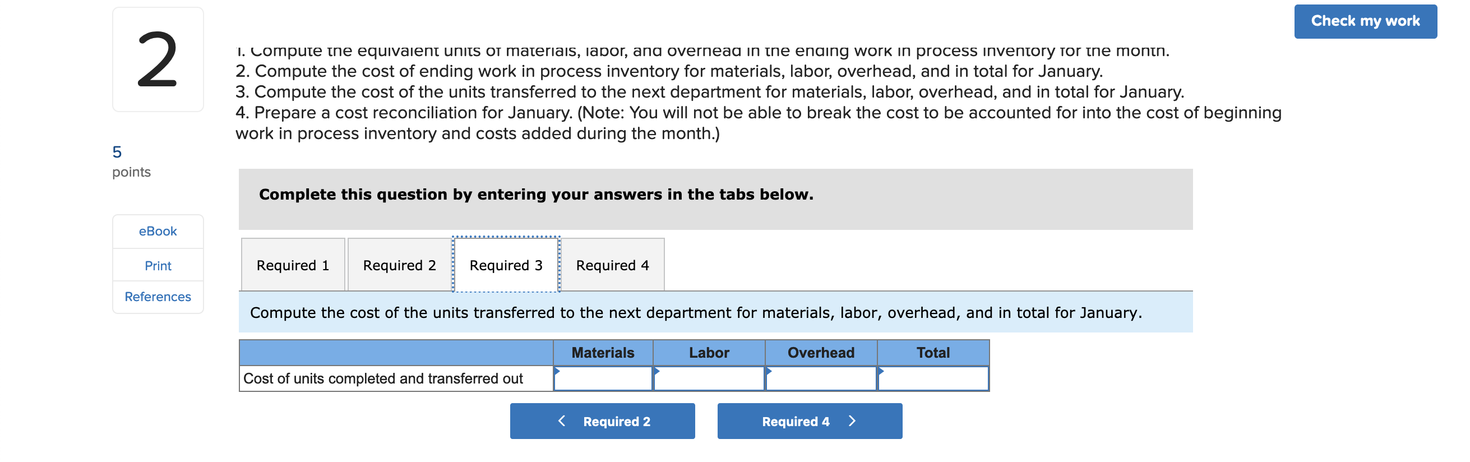Select the Required 3 tab
The width and height of the screenshot is (1470, 462).
(x=505, y=265)
